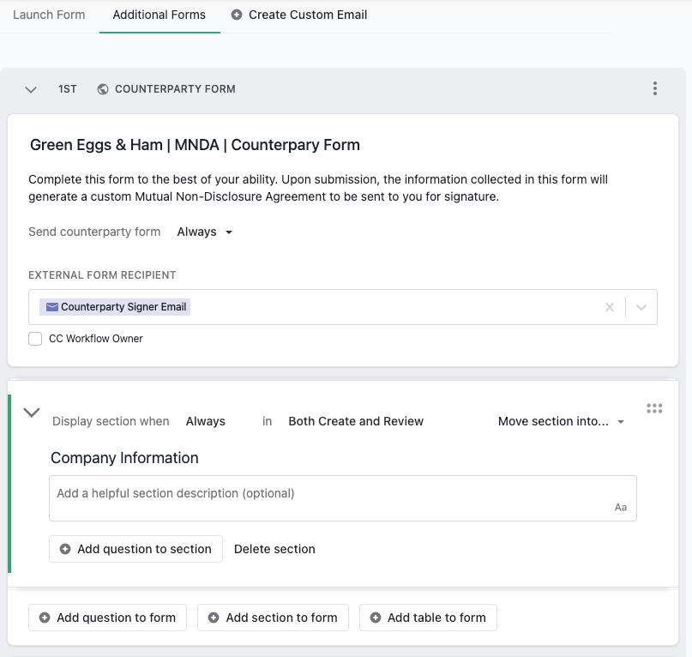Clear the Counterparty Signer Email recipient
This screenshot has height=657, width=692.
[610, 307]
